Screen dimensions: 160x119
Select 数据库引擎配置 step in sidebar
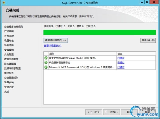pos(12,68)
